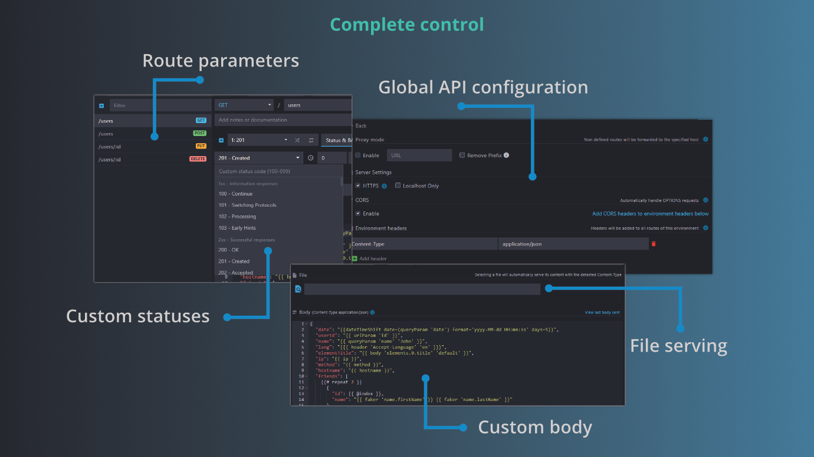The height and width of the screenshot is (457, 814).
Task: Click Add CORS headers to environment headers below
Action: [651, 214]
